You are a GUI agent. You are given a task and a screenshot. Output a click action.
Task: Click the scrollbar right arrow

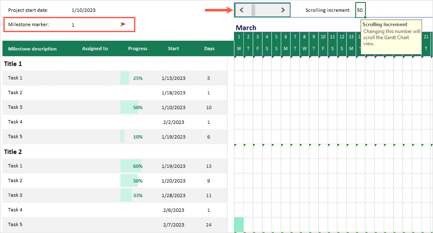click(283, 10)
